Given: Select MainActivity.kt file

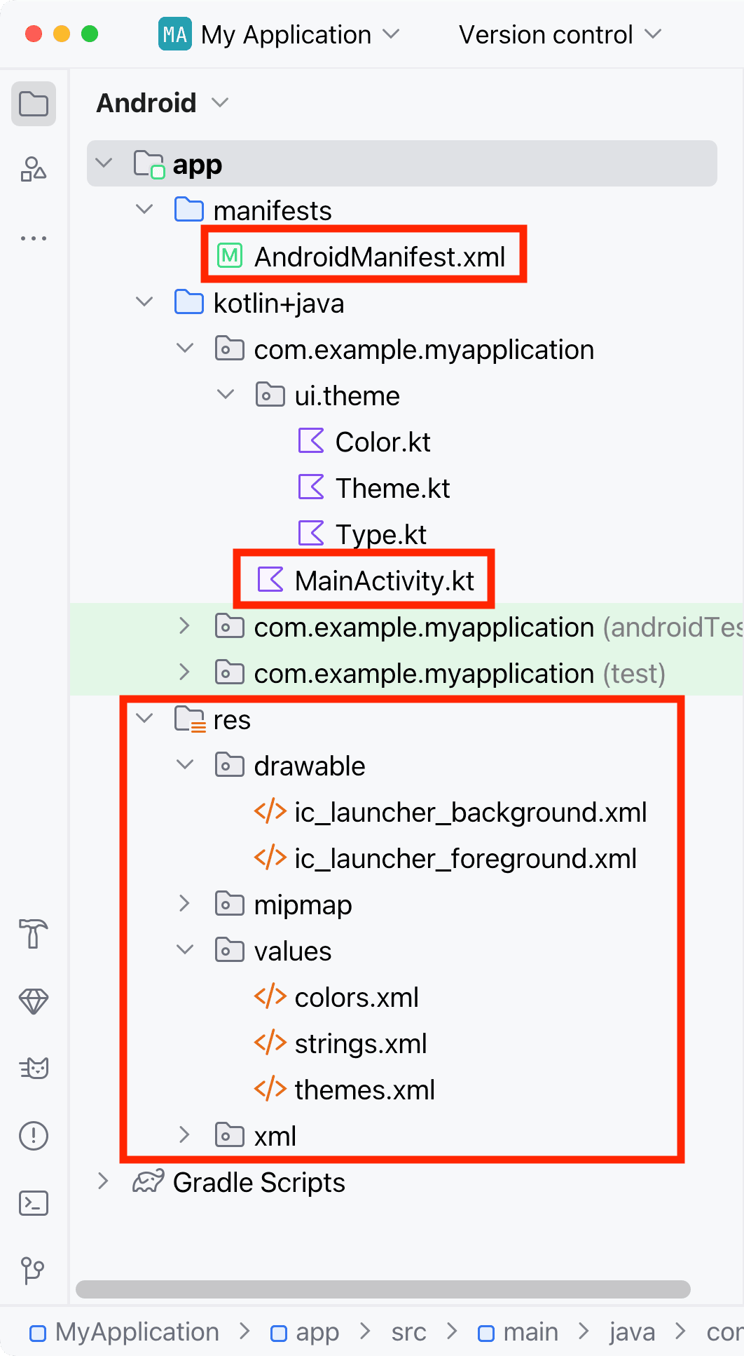Looking at the screenshot, I should coord(384,581).
